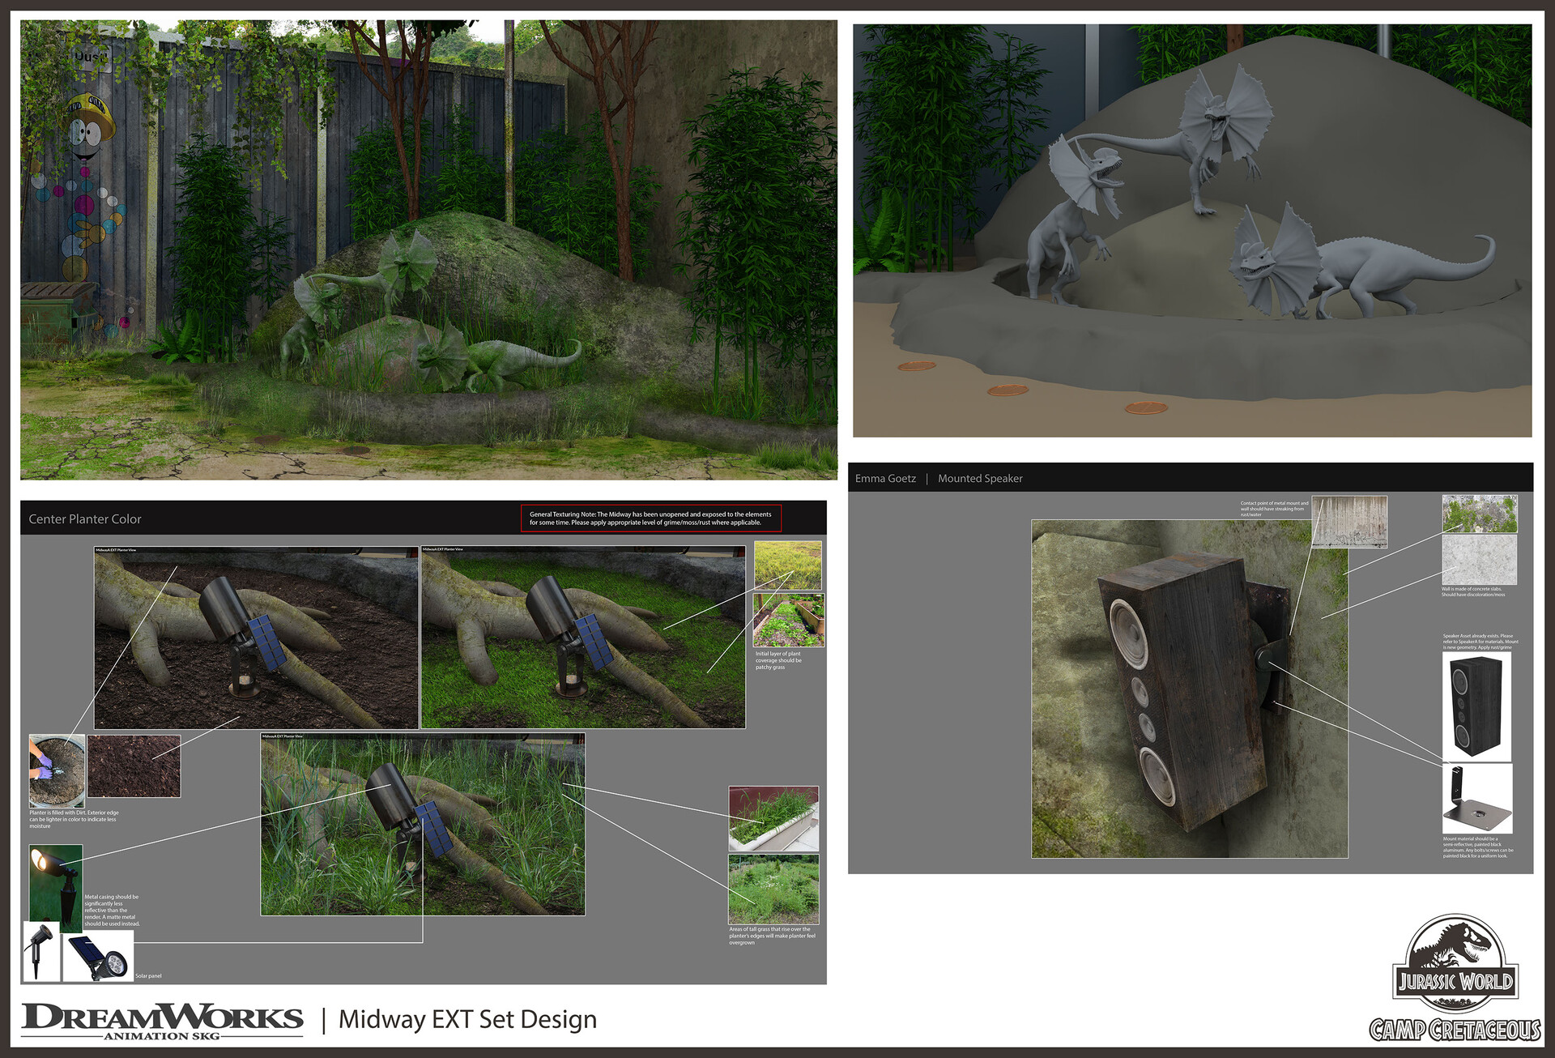The width and height of the screenshot is (1555, 1058).
Task: Click the gray concrete texture swatch
Action: pos(1480,560)
